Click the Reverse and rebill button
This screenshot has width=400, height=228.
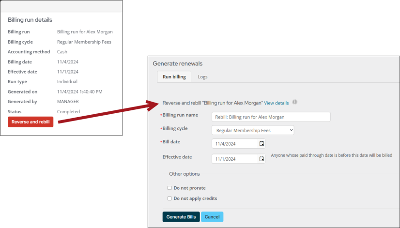(31, 122)
